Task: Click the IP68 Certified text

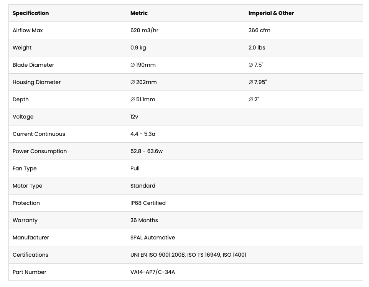Action: tap(148, 203)
